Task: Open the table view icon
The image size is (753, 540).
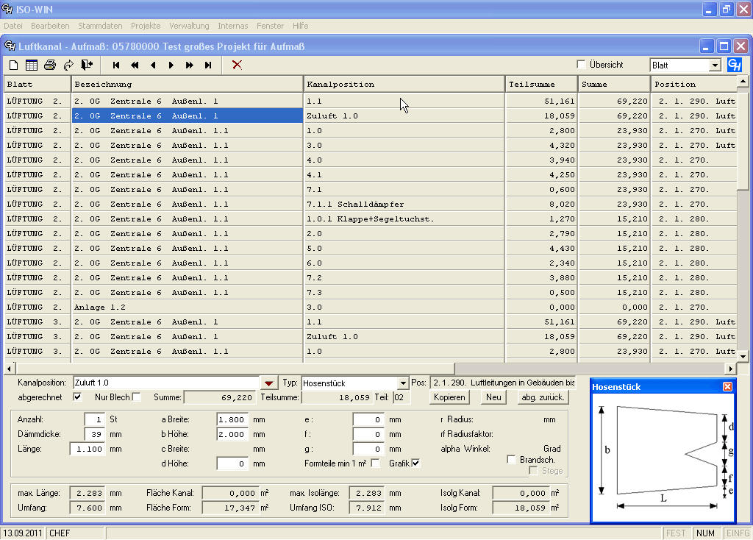Action: (32, 65)
